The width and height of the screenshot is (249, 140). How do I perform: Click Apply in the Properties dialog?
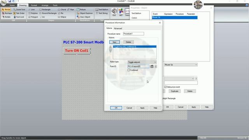point(194,107)
